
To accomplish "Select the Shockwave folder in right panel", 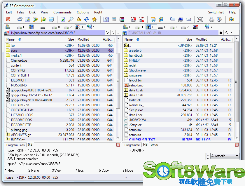I will 178,70.
